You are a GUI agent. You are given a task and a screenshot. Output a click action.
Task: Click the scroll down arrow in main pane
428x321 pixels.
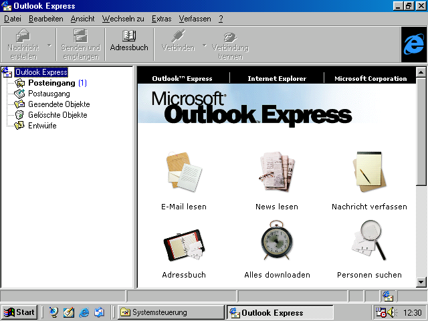coord(421,282)
